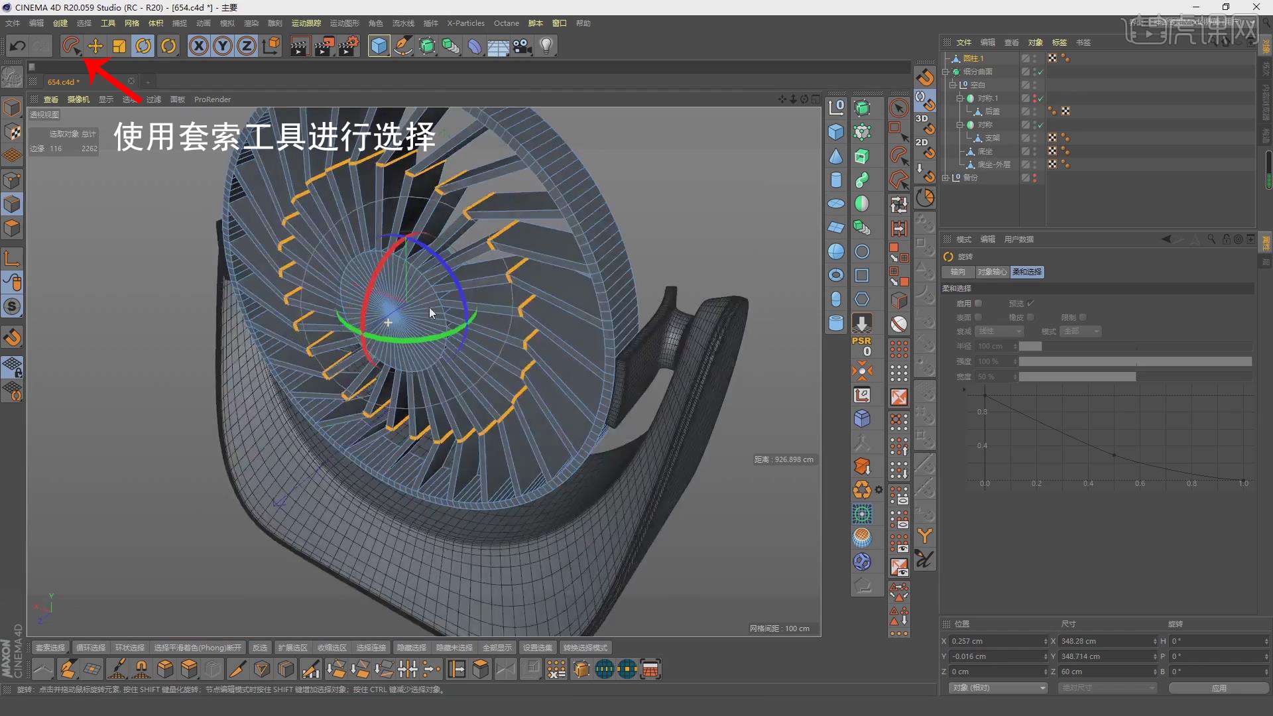Select the Lasso selection tool

[x=70, y=46]
